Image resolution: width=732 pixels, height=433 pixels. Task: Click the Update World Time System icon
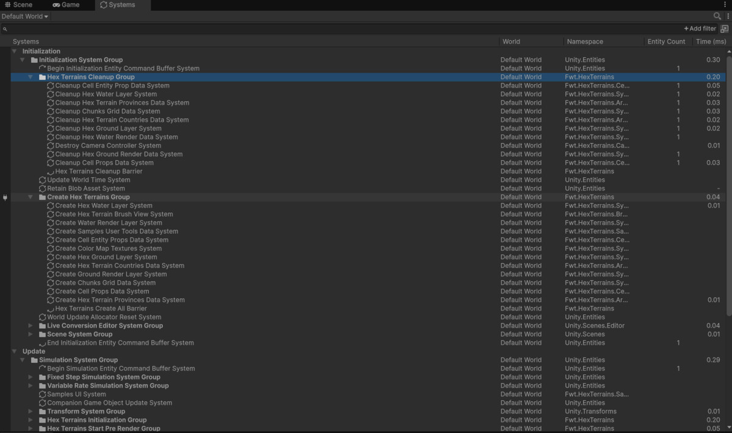click(42, 180)
